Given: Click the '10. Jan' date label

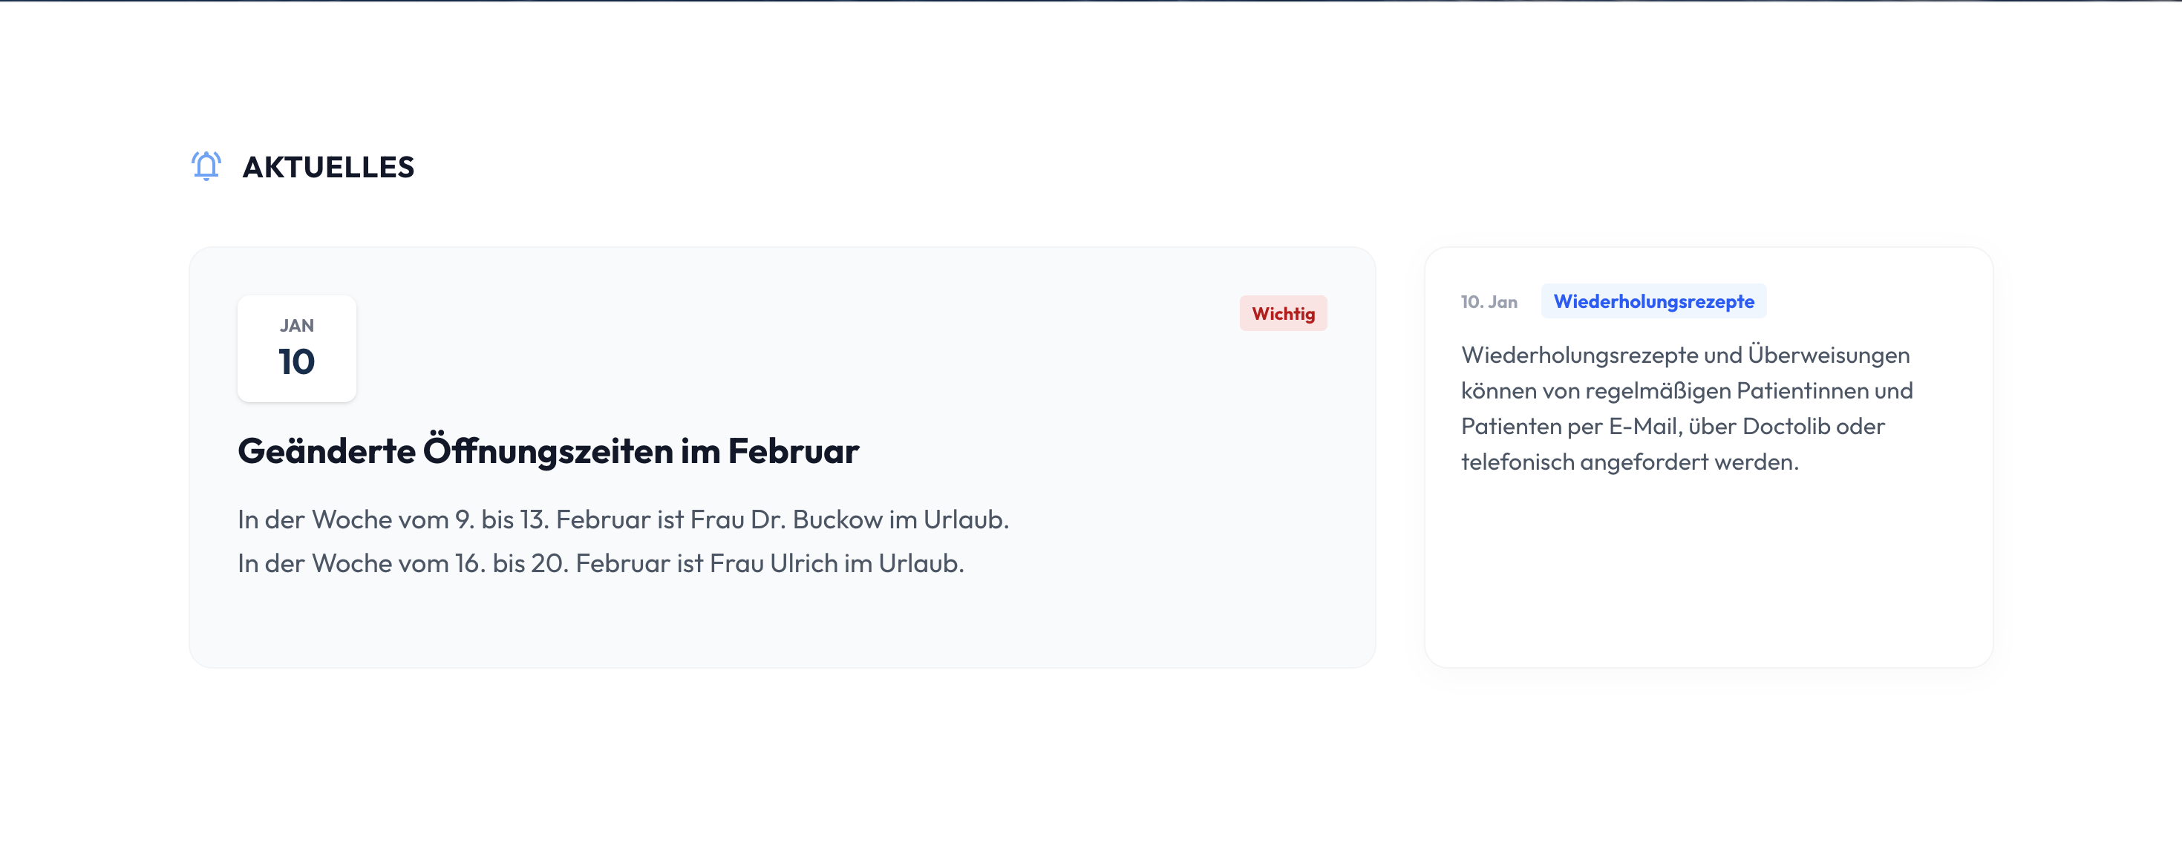Looking at the screenshot, I should (1489, 302).
